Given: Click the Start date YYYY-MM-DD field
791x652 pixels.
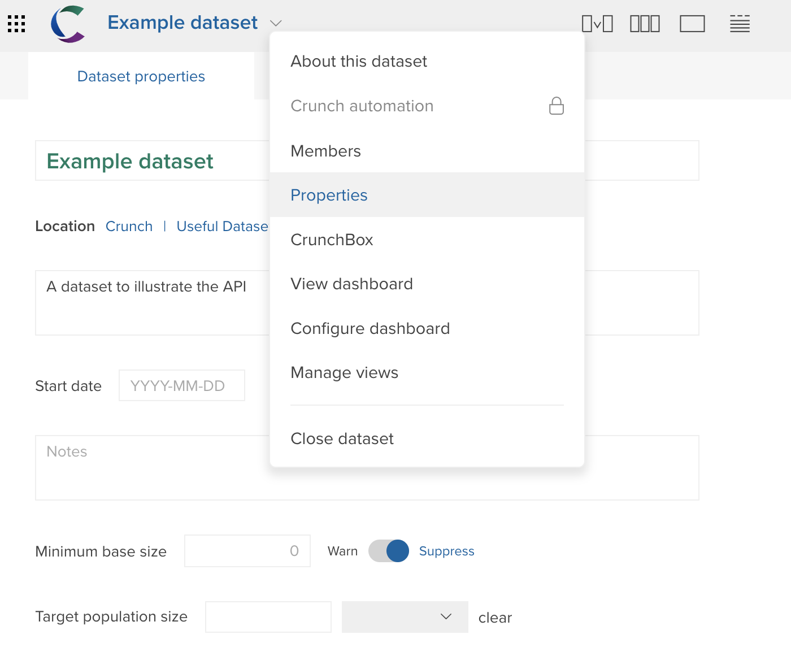Looking at the screenshot, I should 181,385.
